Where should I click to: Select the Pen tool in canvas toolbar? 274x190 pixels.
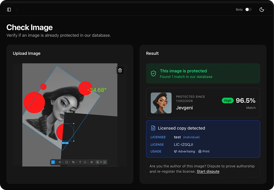tap(73, 162)
